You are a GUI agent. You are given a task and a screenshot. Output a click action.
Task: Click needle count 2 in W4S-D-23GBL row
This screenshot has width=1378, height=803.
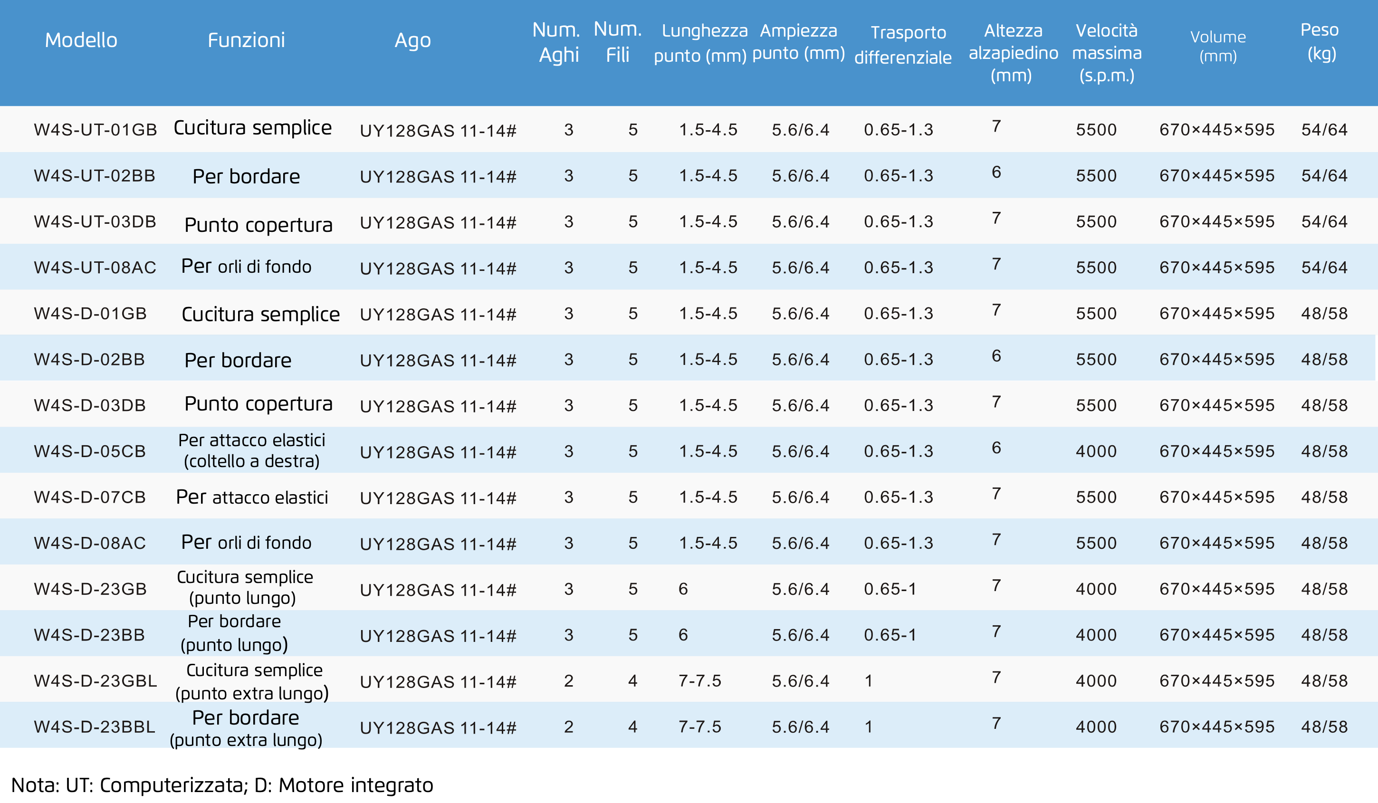[x=569, y=680]
